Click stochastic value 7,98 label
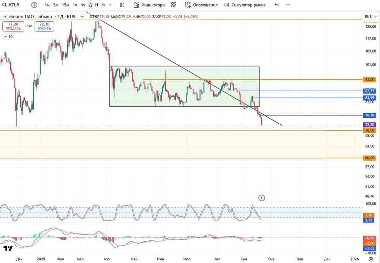 369,215
